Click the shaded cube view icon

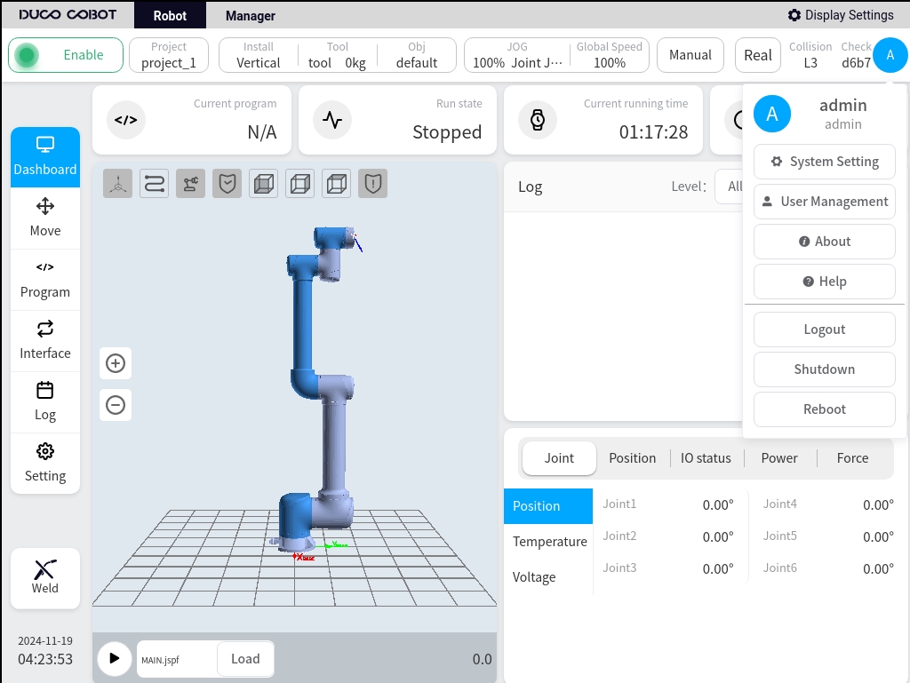(x=264, y=184)
